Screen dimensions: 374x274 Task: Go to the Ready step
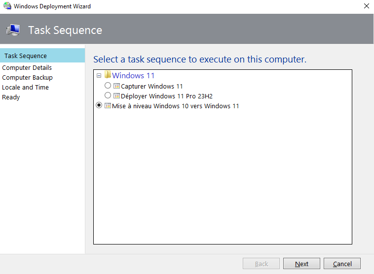pos(11,97)
